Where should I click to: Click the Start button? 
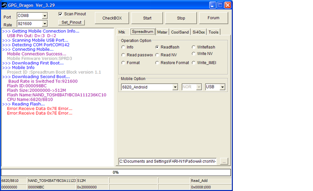tap(147, 18)
